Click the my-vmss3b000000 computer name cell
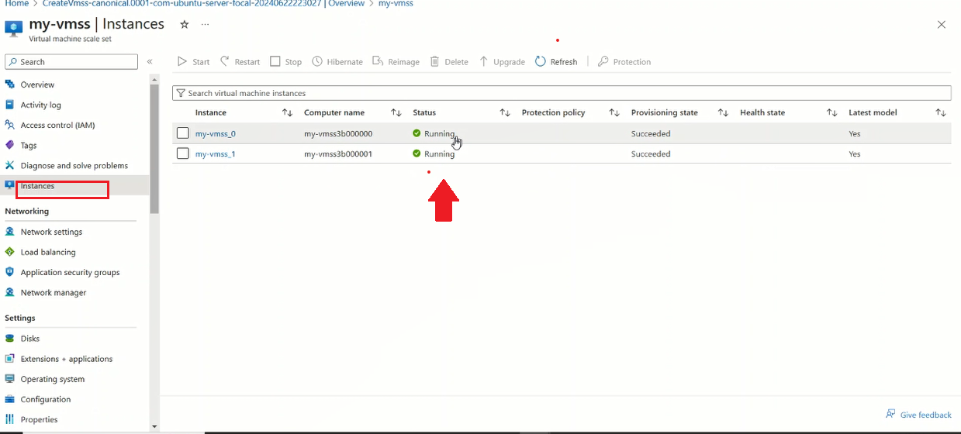Viewport: 961px width, 434px height. 338,133
